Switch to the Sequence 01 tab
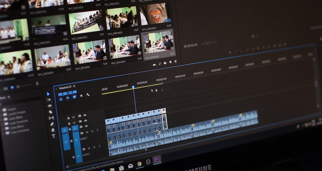Screen dimensions: 322x171 [x=65, y=87]
